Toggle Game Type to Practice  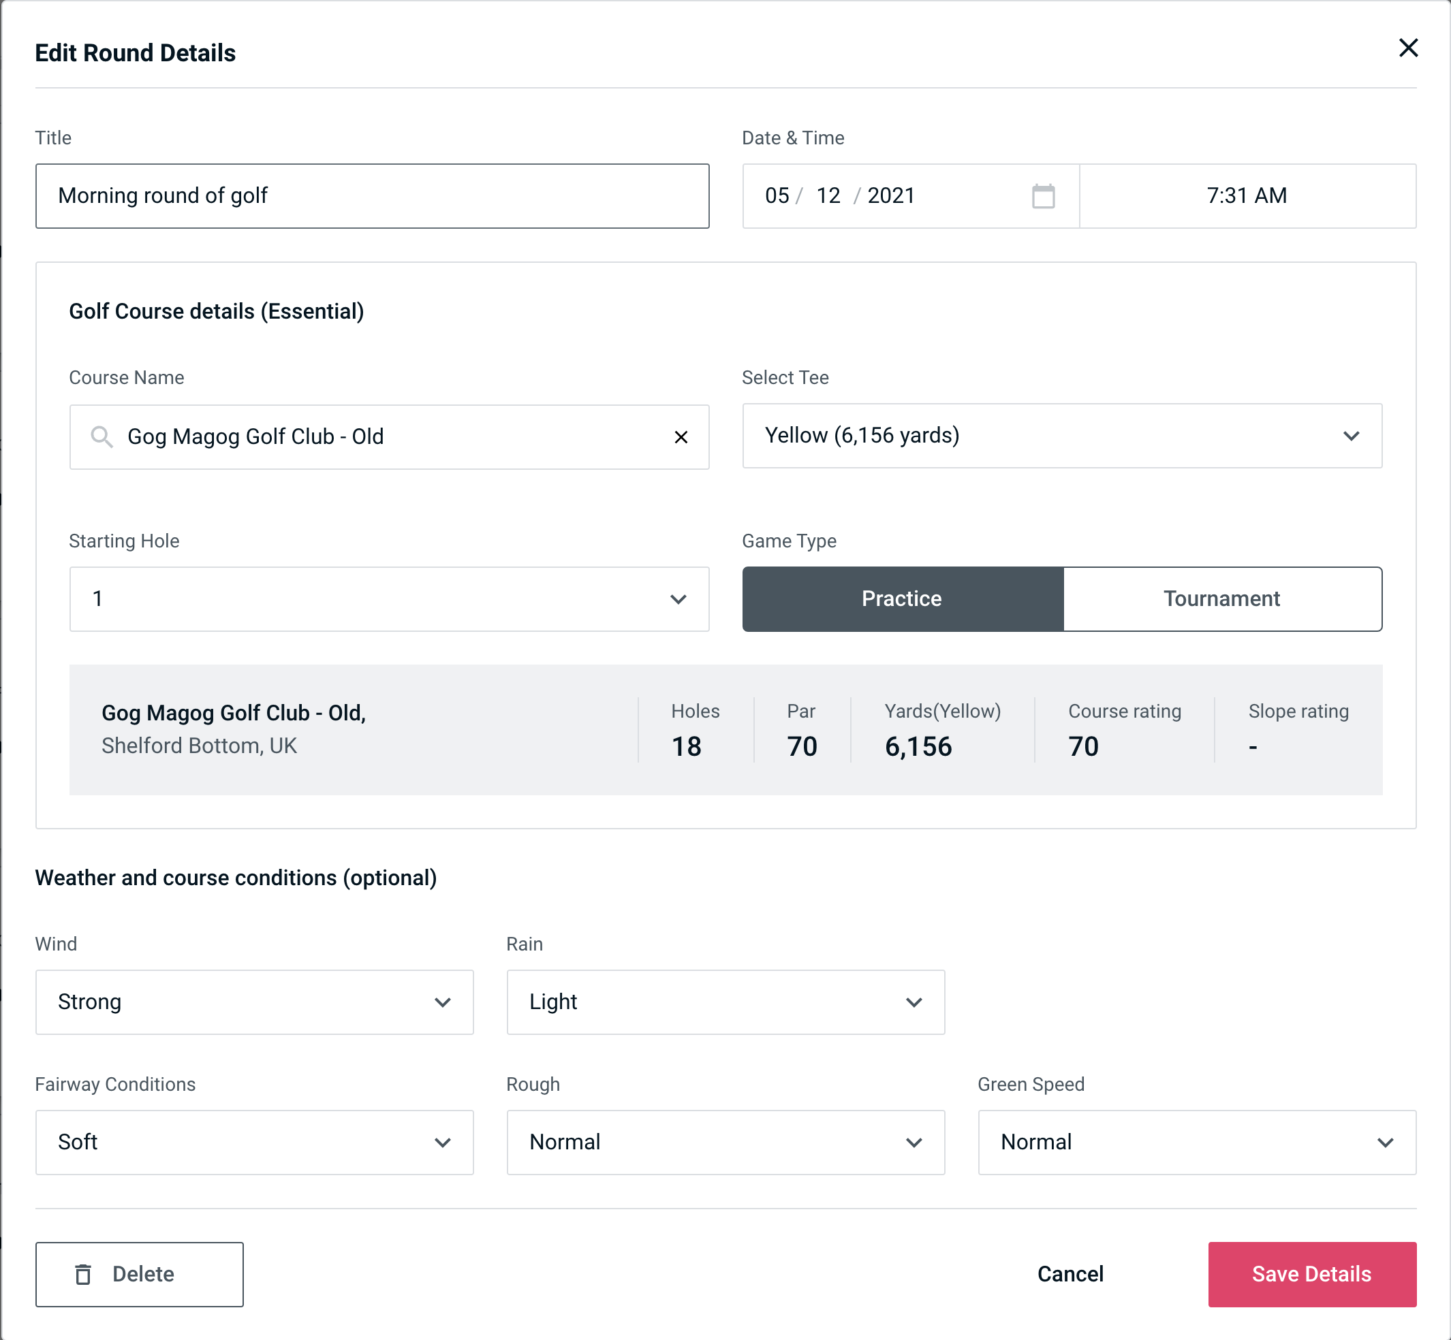click(x=901, y=599)
